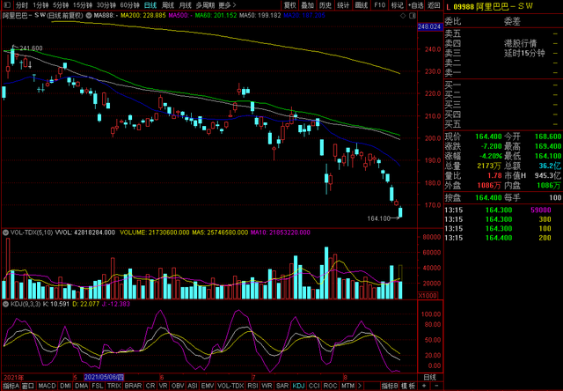Viewport: 563px width, 391px height.
Task: Click the round icon beside VOL-TDX indicator label
Action: point(5,232)
